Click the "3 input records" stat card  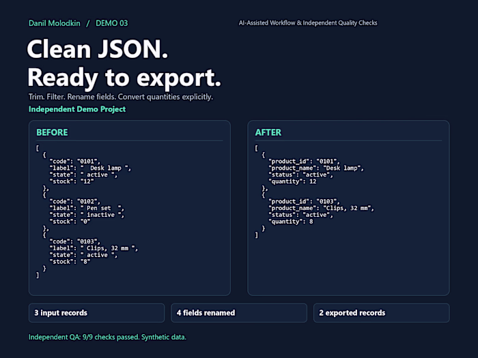click(97, 313)
